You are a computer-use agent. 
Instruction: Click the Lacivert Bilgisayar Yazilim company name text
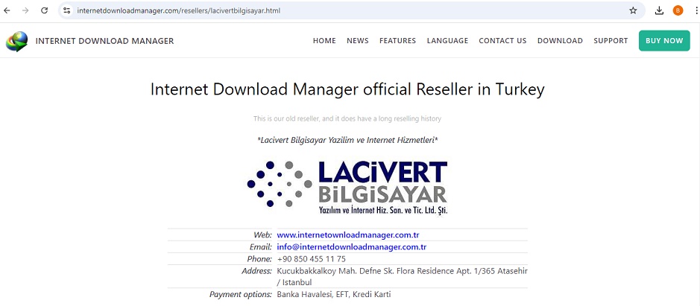point(348,140)
